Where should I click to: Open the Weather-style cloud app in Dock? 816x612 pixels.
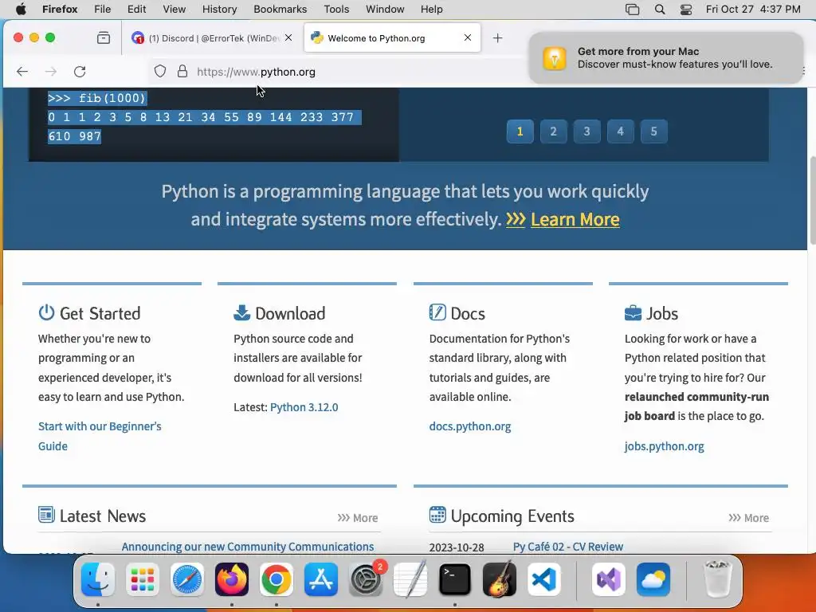tap(653, 579)
